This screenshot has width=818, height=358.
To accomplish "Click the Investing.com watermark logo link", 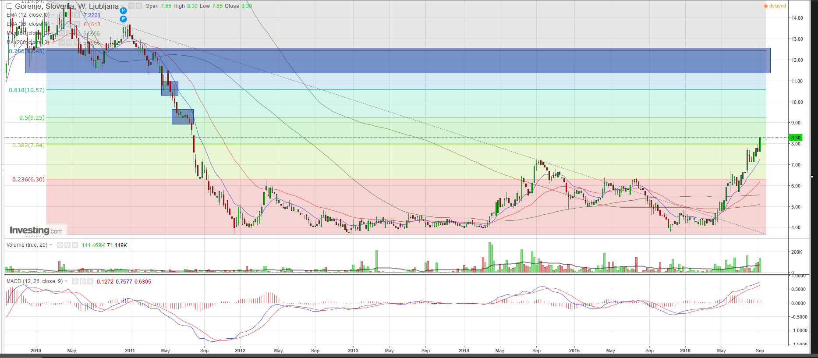I will point(36,230).
